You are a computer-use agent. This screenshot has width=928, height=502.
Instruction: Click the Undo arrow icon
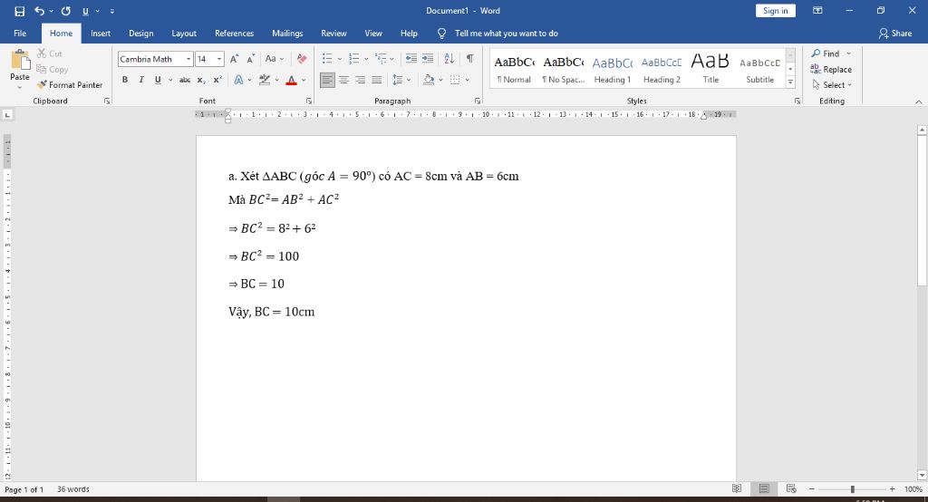(x=40, y=11)
